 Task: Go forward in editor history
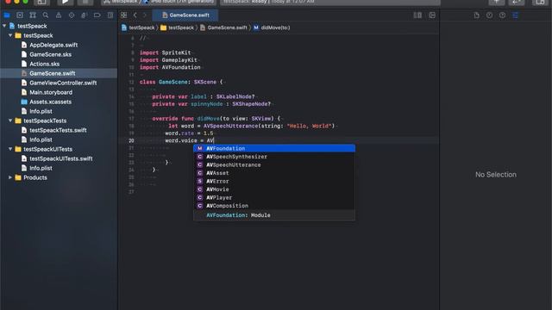(144, 15)
